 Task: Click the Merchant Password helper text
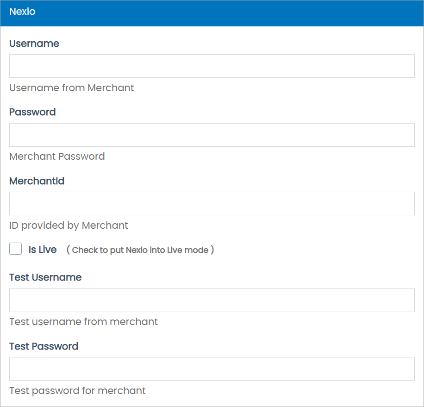coord(57,157)
